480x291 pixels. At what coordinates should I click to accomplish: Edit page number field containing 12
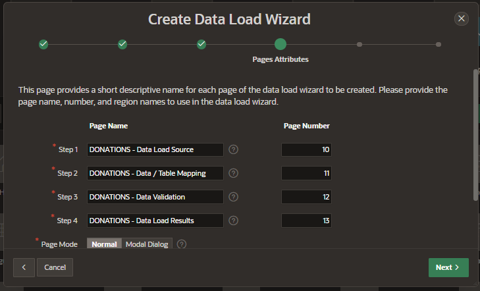point(306,197)
